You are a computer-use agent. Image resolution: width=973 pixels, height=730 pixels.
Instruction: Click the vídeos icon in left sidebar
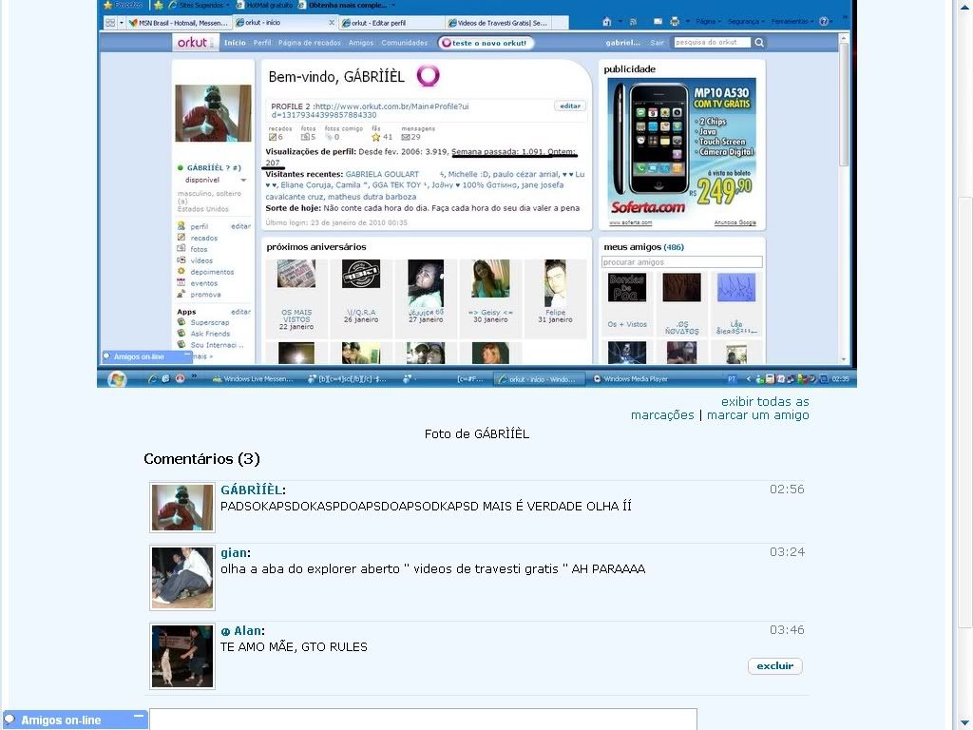[181, 260]
